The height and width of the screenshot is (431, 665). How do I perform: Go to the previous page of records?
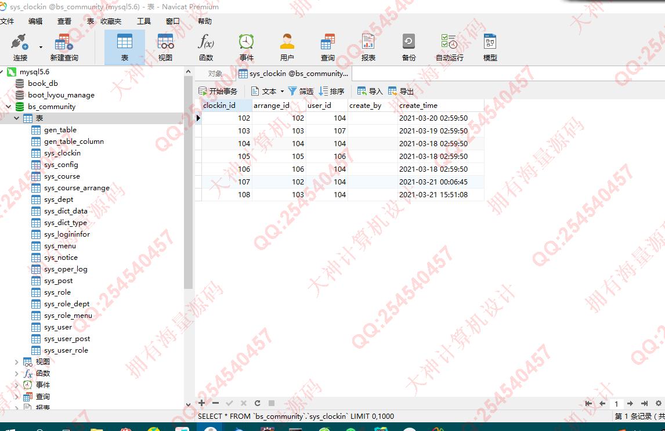602,404
